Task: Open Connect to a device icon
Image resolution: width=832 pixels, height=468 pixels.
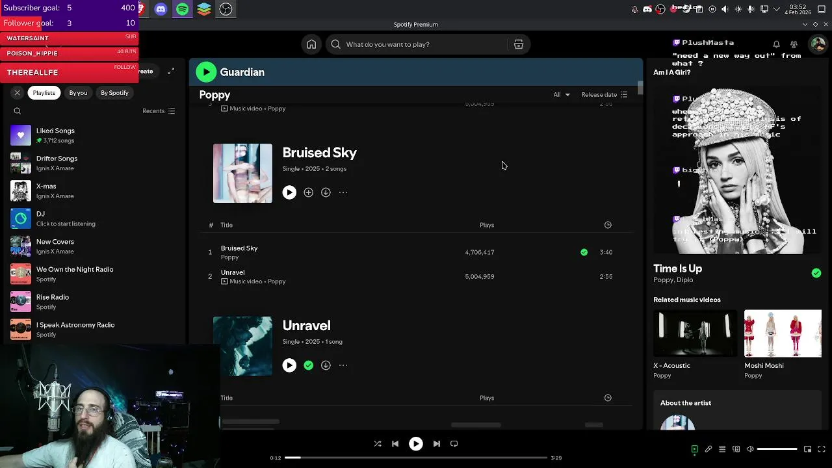Action: click(x=736, y=449)
